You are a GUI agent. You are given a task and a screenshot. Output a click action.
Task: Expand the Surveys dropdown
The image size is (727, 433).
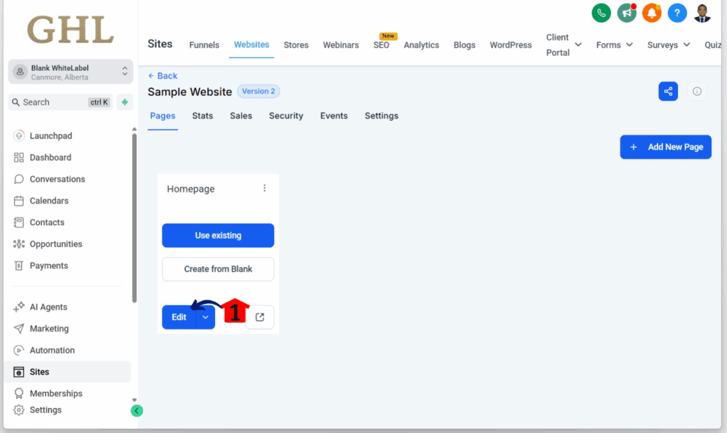(669, 45)
